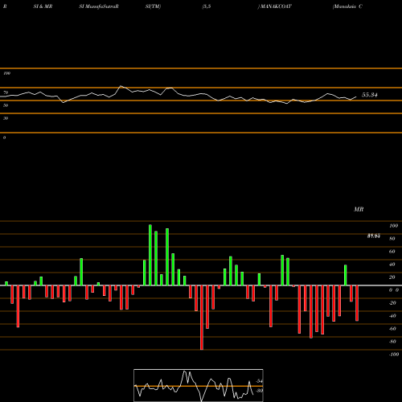The width and height of the screenshot is (402, 402).
Task: Click the MR axis label -60
Action: coord(392,329)
